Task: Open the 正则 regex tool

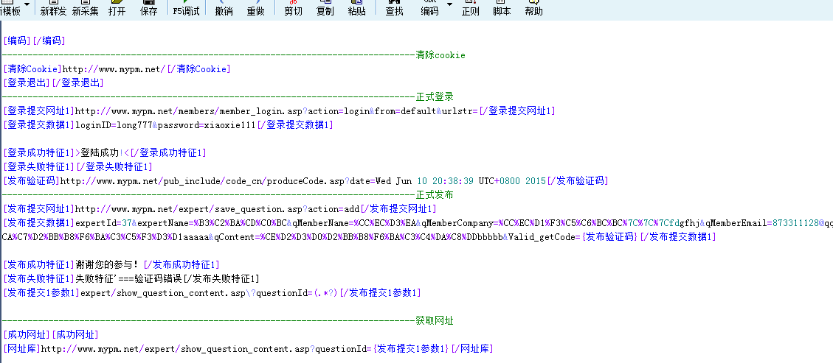Action: (470, 8)
